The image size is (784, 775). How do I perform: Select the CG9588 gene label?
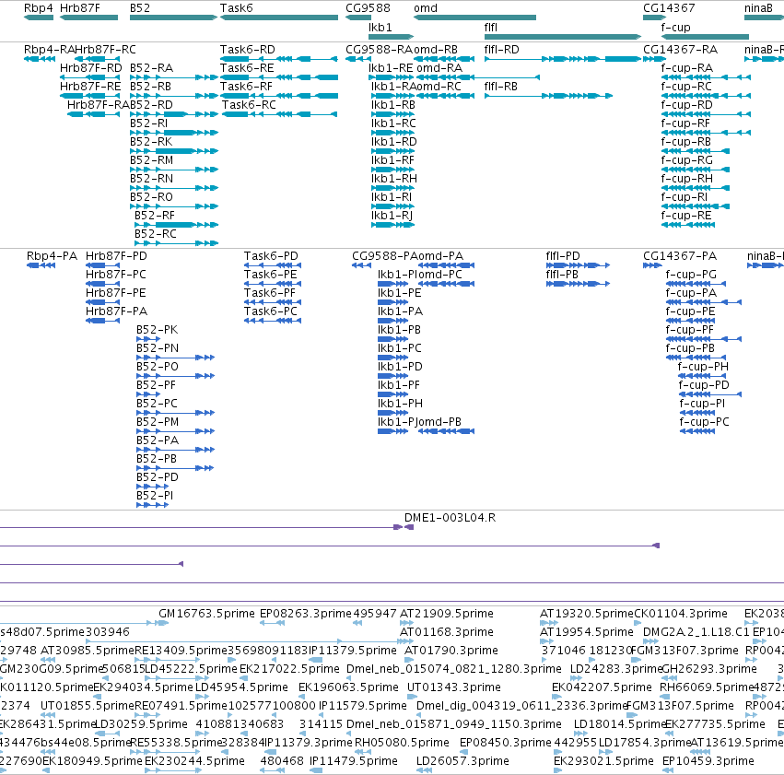368,8
